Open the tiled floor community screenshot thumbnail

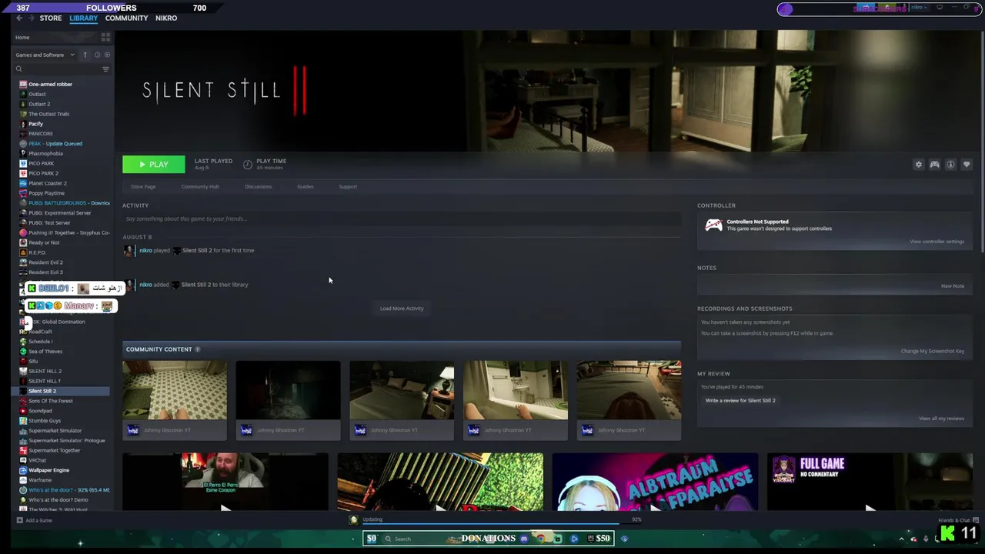[175, 390]
